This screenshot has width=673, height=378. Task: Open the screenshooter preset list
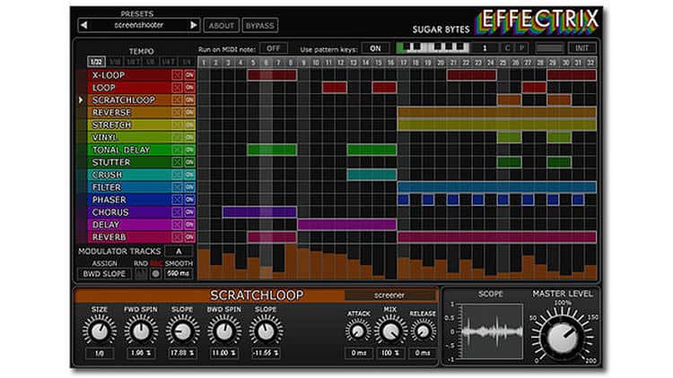[138, 25]
